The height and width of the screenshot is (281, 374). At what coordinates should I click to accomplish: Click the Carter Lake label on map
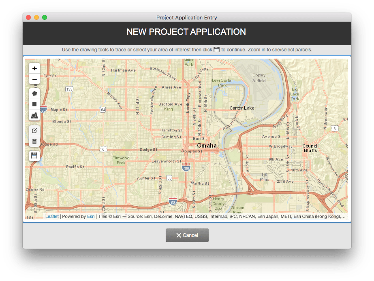pos(242,108)
